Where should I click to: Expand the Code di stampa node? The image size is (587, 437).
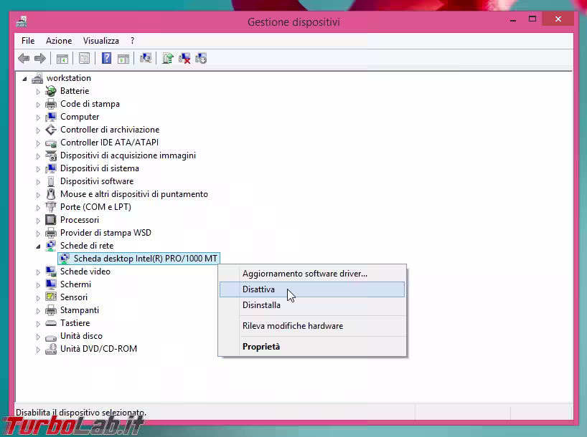click(38, 105)
